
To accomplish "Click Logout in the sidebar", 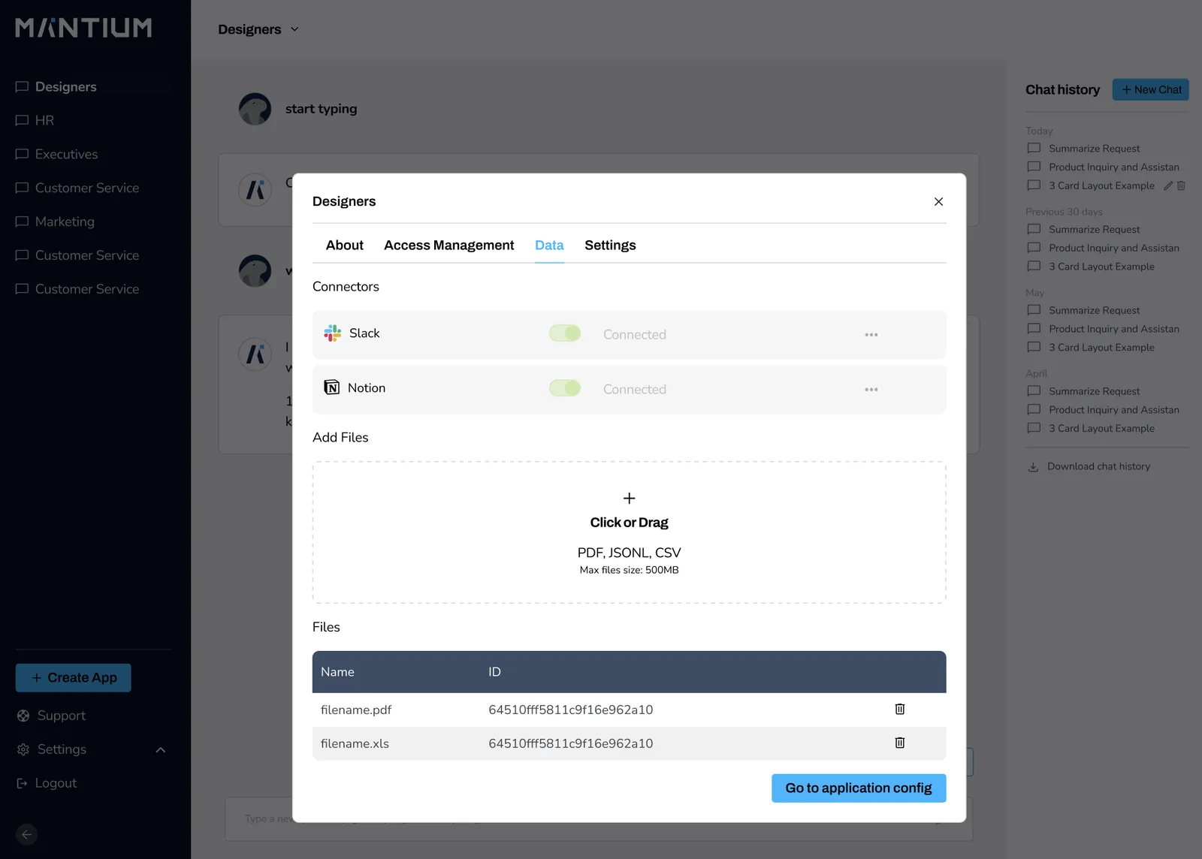I will tap(56, 783).
